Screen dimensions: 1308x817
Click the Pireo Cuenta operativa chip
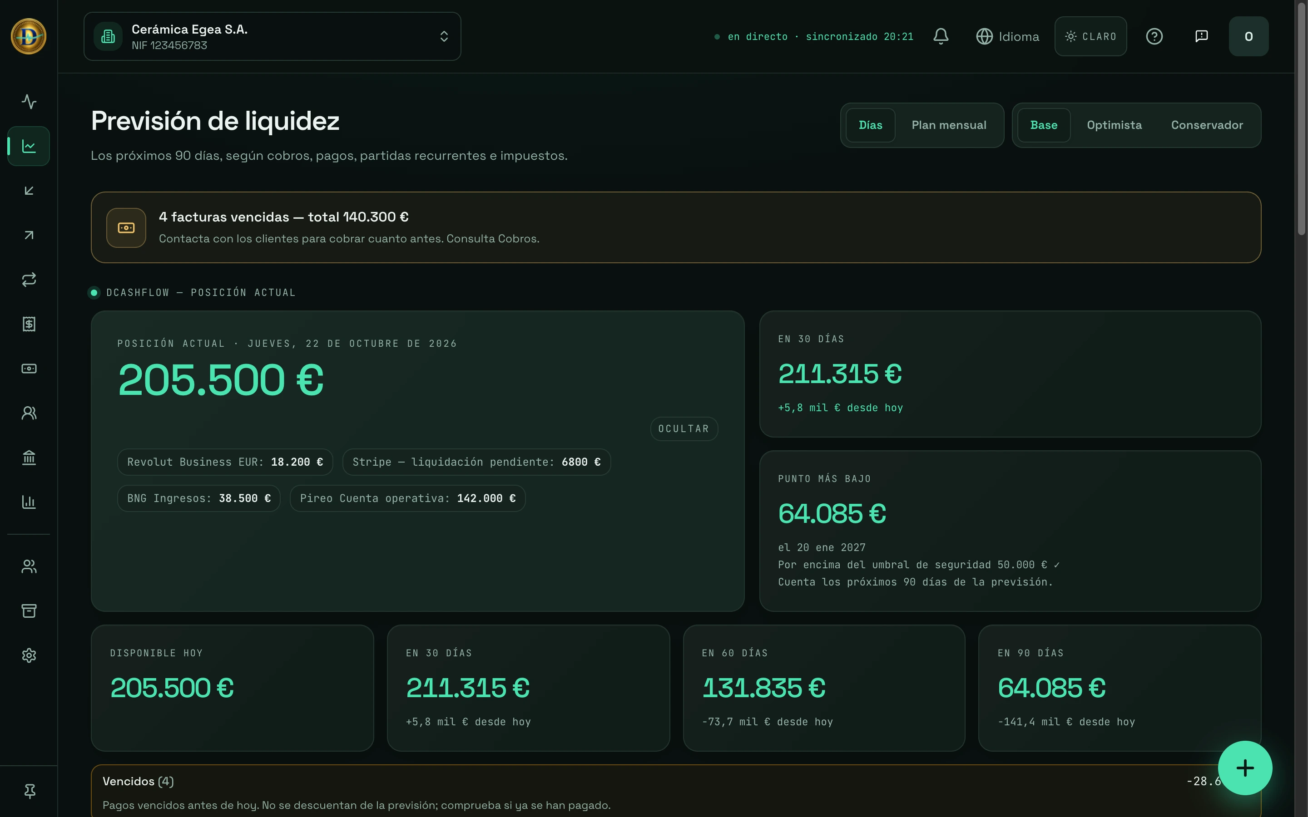(x=407, y=498)
